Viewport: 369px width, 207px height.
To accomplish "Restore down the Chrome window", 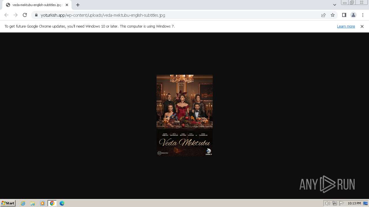I will (x=352, y=3).
